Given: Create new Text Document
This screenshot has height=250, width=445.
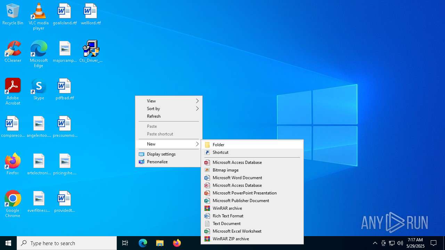Looking at the screenshot, I should (252, 224).
